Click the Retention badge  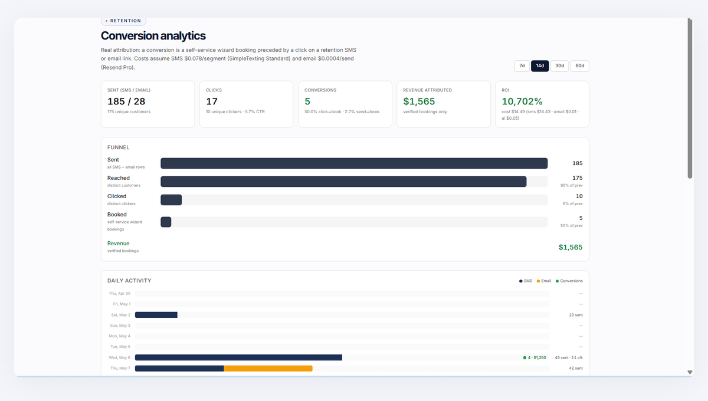pyautogui.click(x=123, y=21)
